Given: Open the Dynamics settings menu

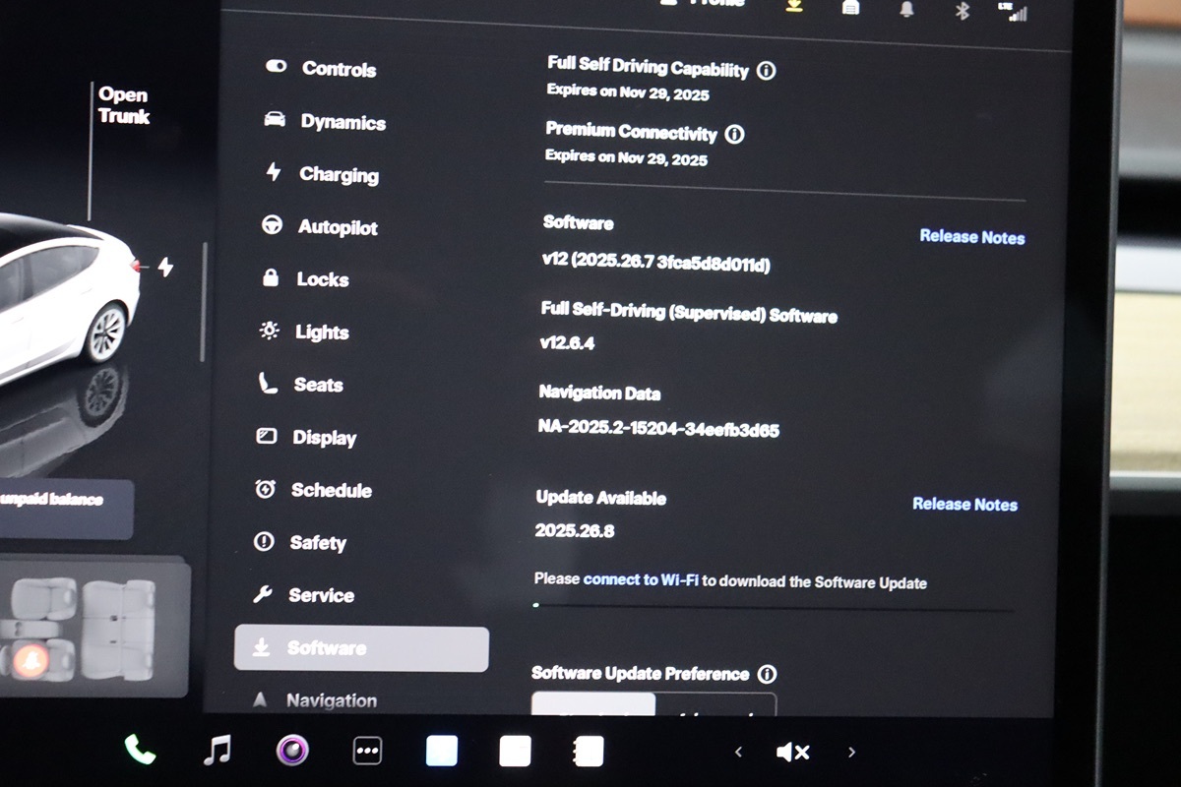Looking at the screenshot, I should click(325, 122).
